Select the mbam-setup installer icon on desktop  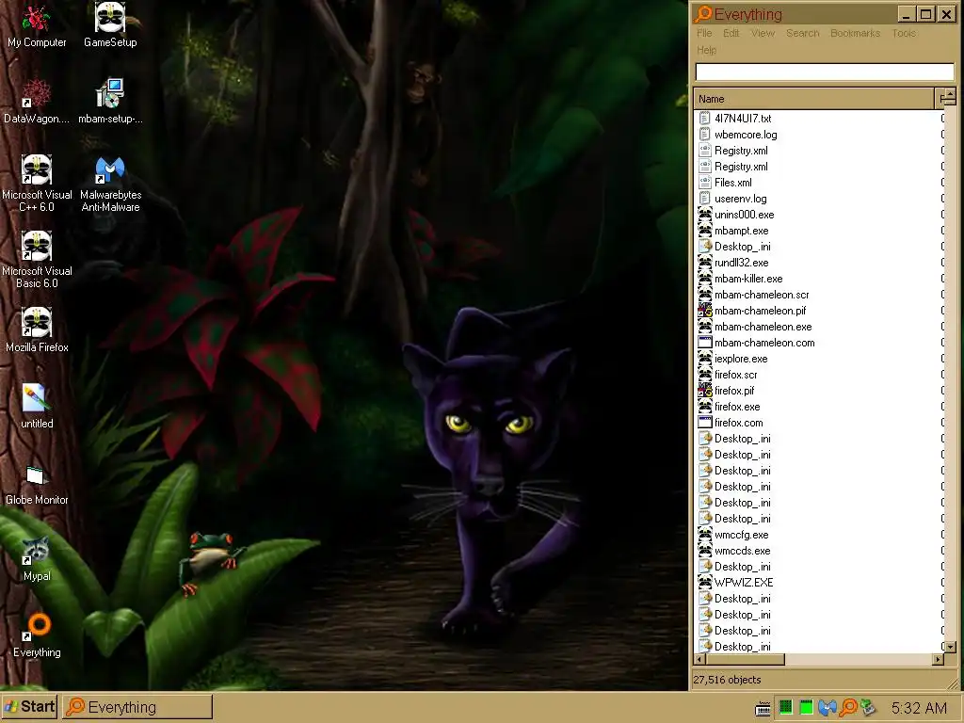coord(110,102)
